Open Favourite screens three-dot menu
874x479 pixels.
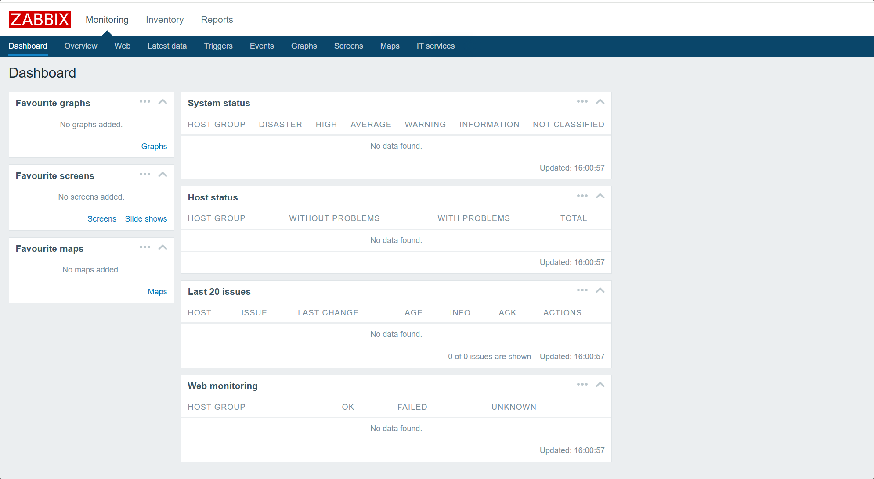(145, 175)
